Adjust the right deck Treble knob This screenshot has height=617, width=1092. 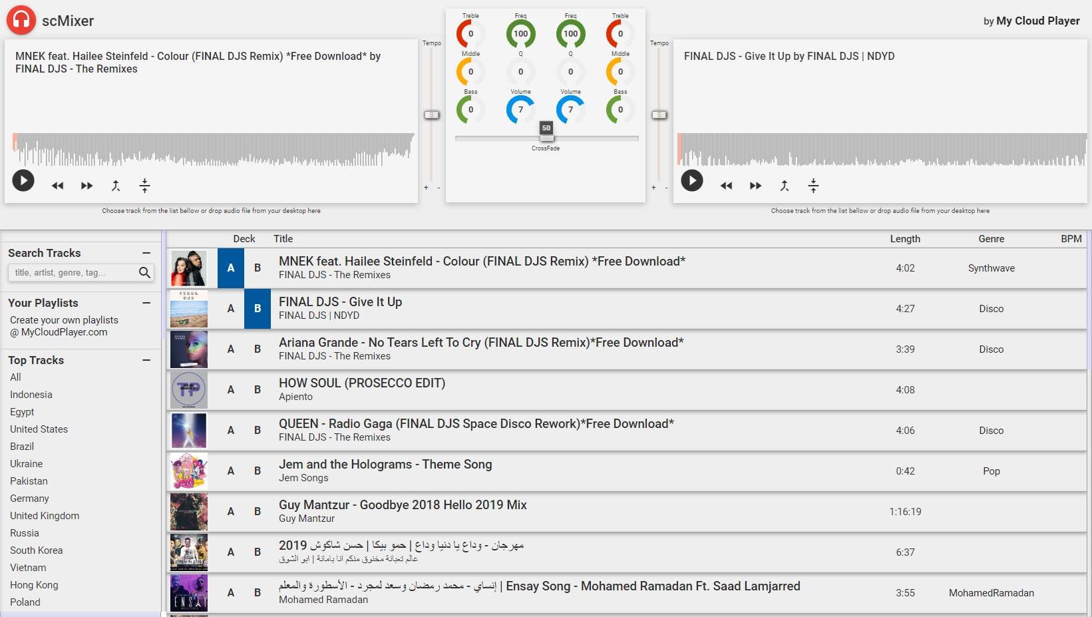tap(620, 34)
